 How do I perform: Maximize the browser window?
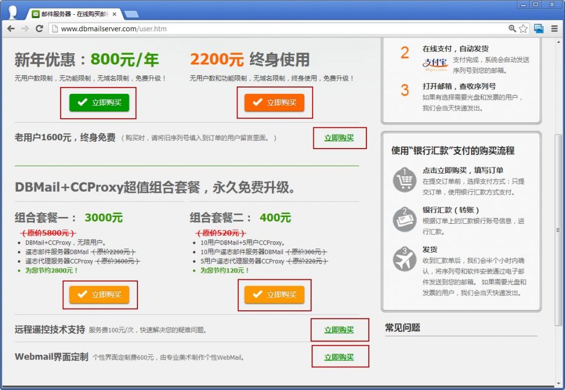[x=536, y=5]
